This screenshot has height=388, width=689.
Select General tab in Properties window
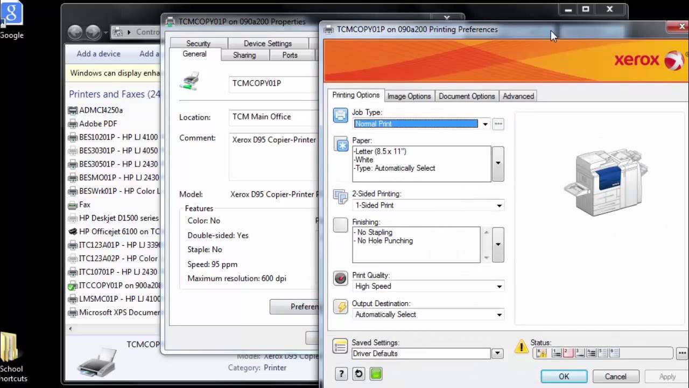(194, 54)
